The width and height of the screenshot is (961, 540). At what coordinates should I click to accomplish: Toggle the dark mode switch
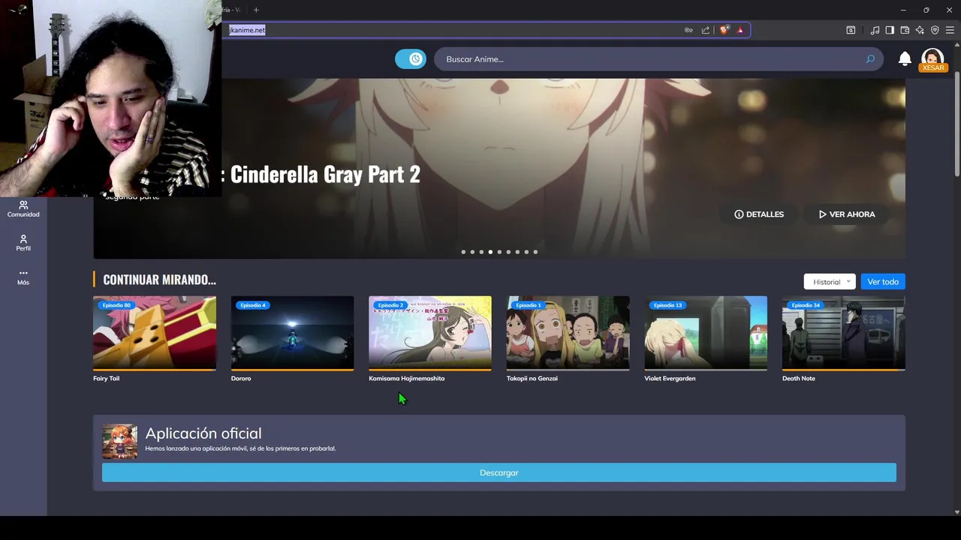[411, 59]
